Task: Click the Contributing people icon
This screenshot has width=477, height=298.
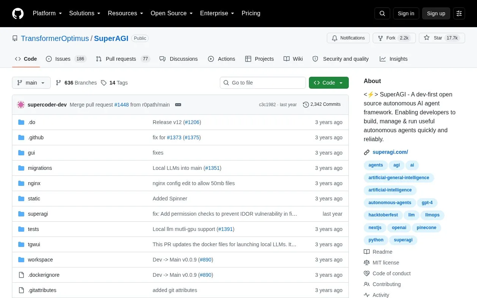Action: [x=367, y=284]
